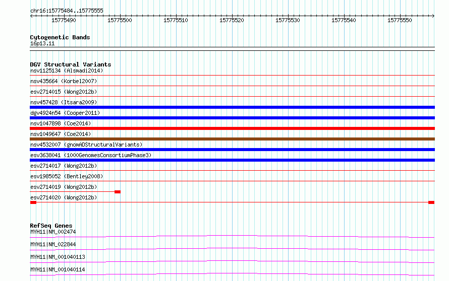Open nsv1047898 (Coe2014) variant entry
The image size is (449, 281).
(x=61, y=123)
